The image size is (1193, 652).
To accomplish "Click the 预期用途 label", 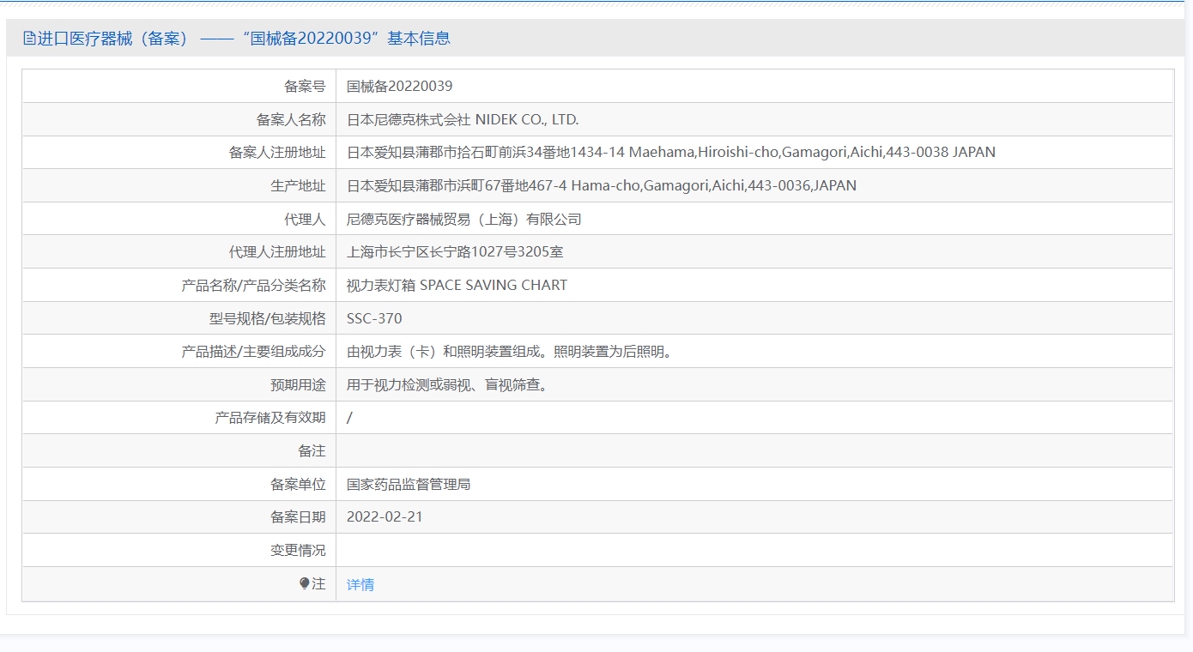I will (298, 384).
